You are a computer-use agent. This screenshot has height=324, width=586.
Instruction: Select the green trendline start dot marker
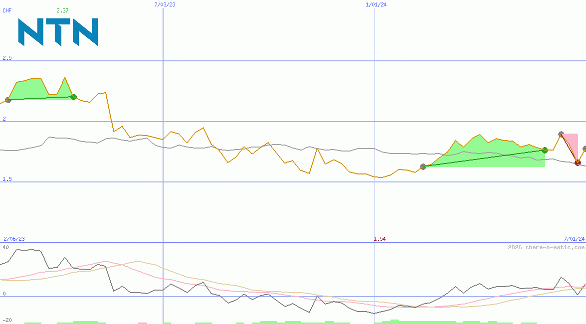point(7,101)
